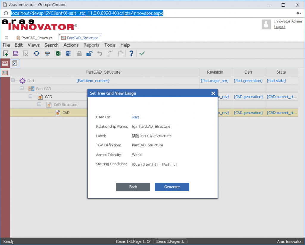Screen dimensions: 305x245
Task: Click the key icon in address bar
Action: [x=298, y=13]
